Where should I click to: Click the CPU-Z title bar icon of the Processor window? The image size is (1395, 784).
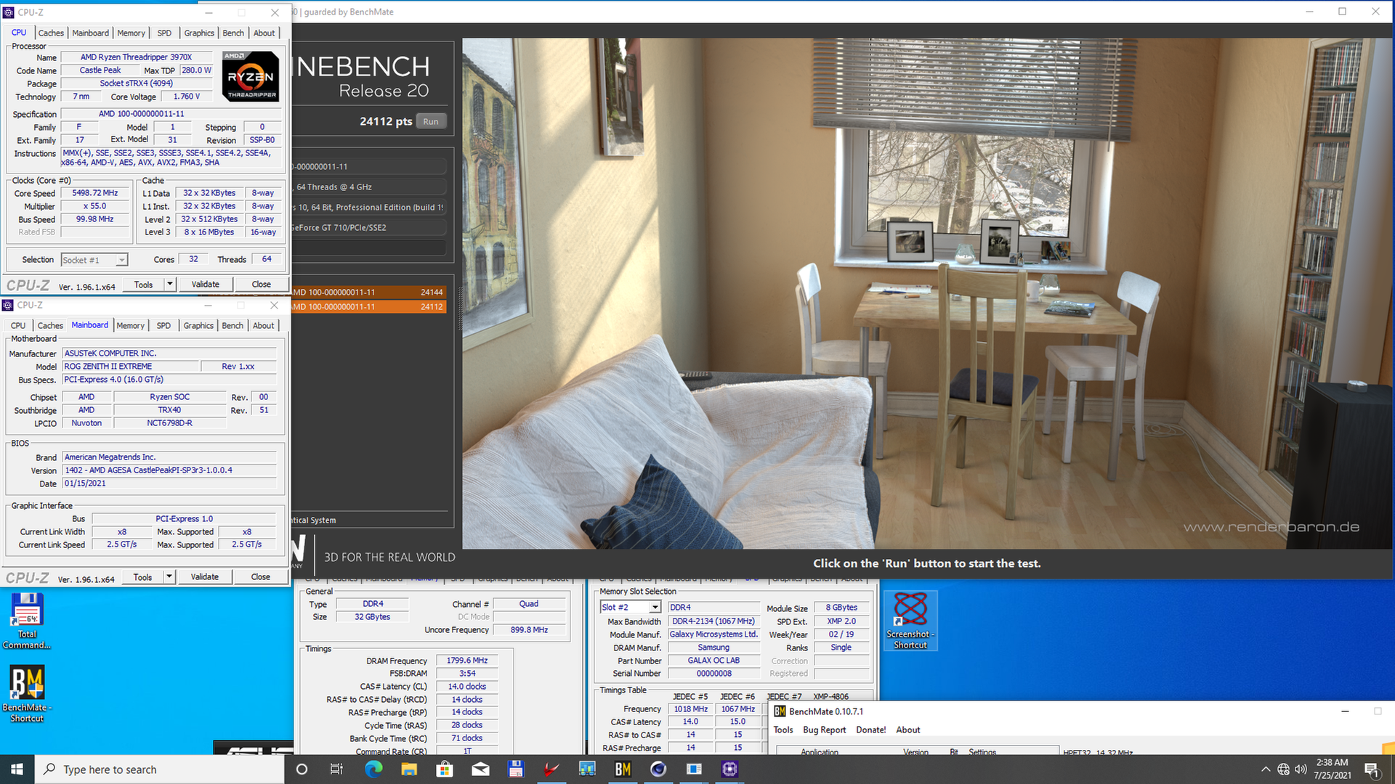[9, 12]
